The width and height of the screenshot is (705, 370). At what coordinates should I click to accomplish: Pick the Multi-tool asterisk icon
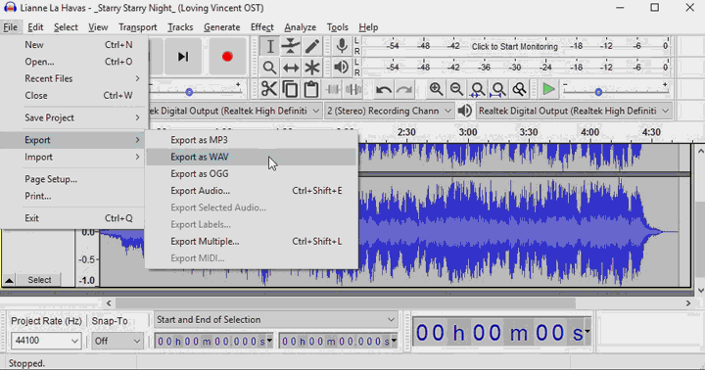tap(312, 68)
